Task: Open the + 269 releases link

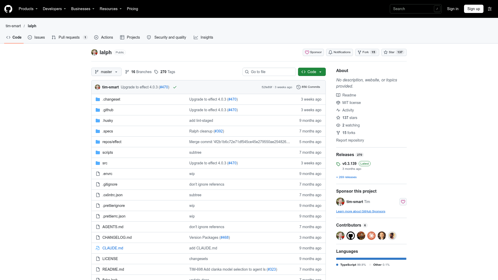Action: tap(346, 177)
